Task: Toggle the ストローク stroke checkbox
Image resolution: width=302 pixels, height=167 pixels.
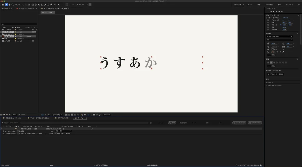Action: coord(268,52)
